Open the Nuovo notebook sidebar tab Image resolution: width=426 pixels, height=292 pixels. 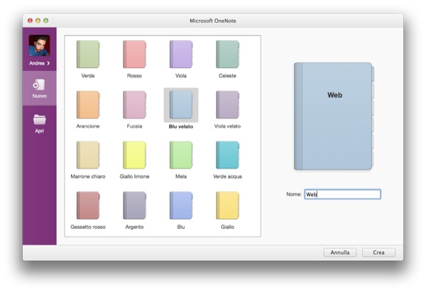tap(39, 88)
